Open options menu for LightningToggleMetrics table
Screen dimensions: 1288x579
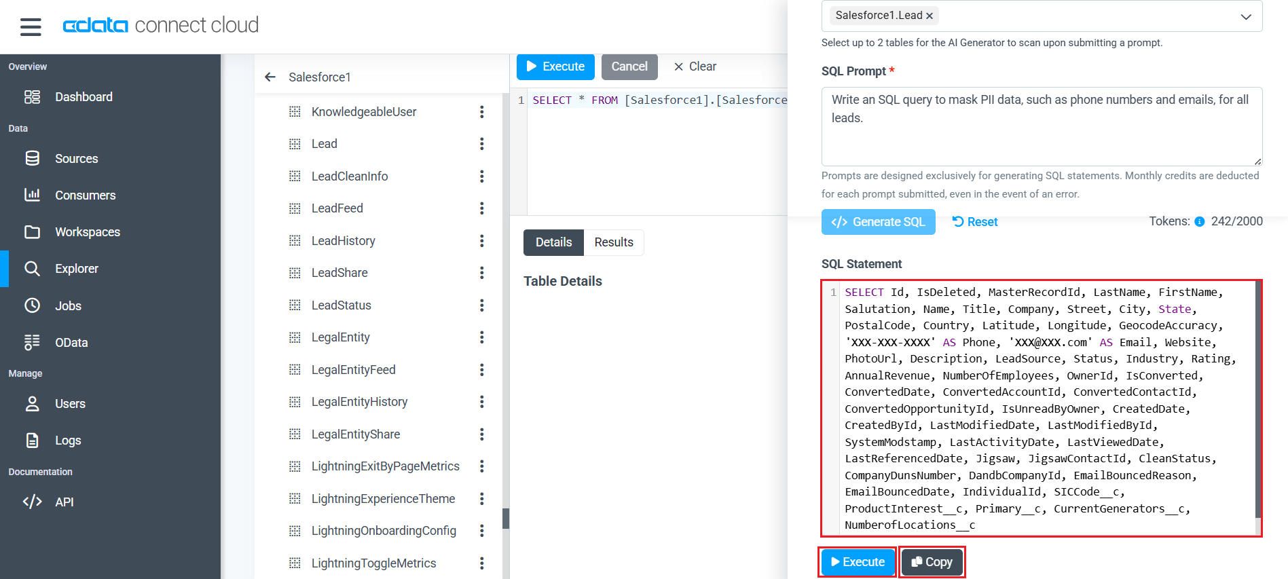coord(481,563)
